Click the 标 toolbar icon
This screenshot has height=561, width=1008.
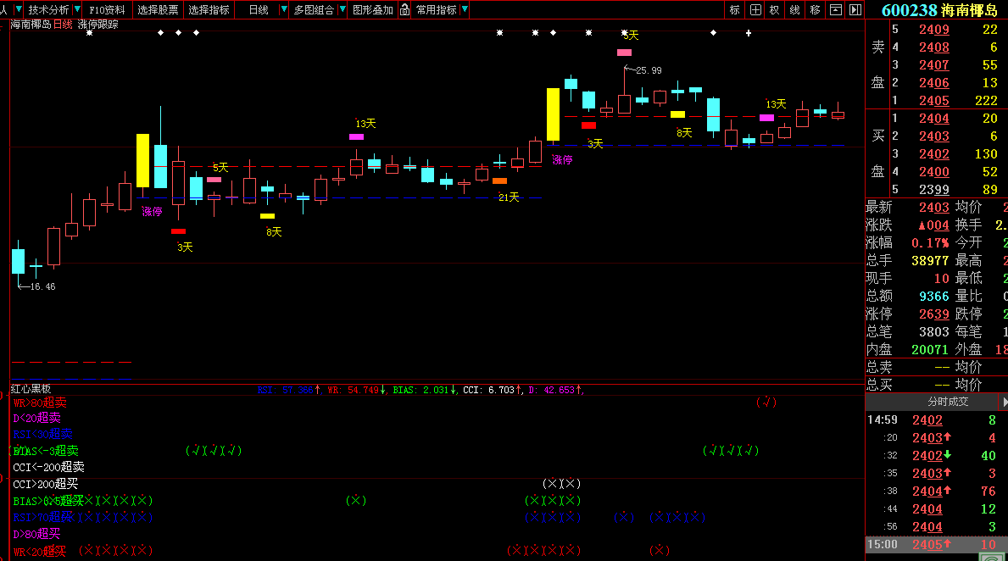734,10
